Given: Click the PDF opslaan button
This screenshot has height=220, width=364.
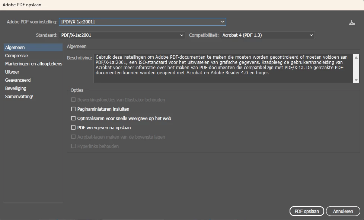Looking at the screenshot, I should coord(307,211).
